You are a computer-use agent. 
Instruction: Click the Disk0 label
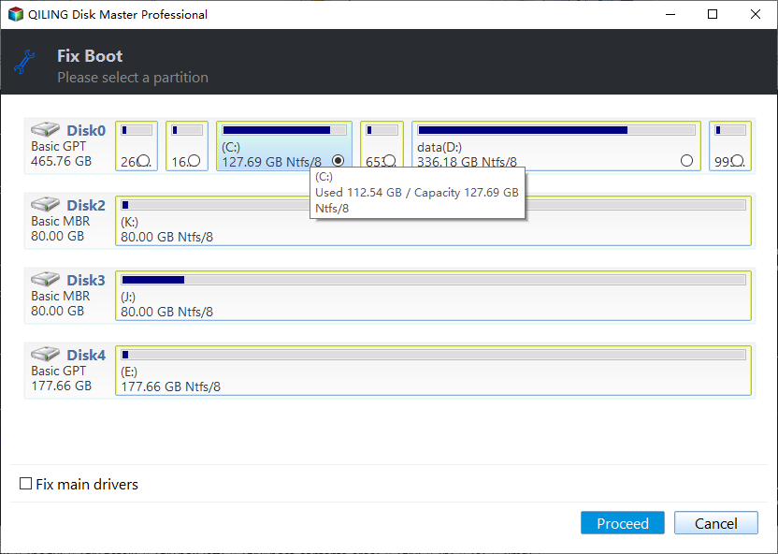pos(86,130)
